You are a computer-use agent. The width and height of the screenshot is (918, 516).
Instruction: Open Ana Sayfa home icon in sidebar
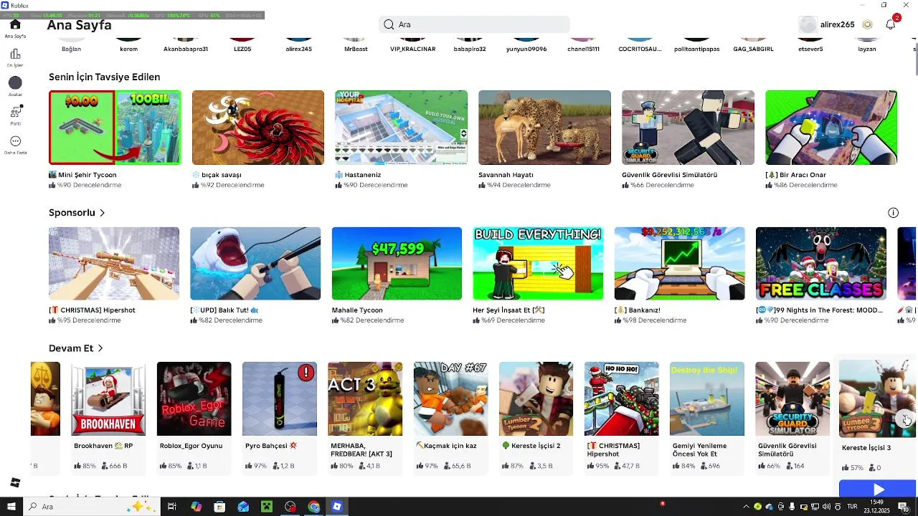click(15, 24)
